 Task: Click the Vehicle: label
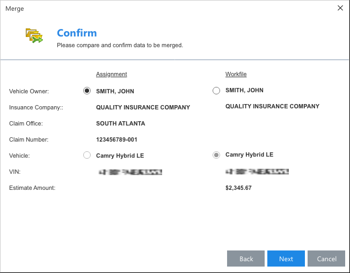point(19,156)
